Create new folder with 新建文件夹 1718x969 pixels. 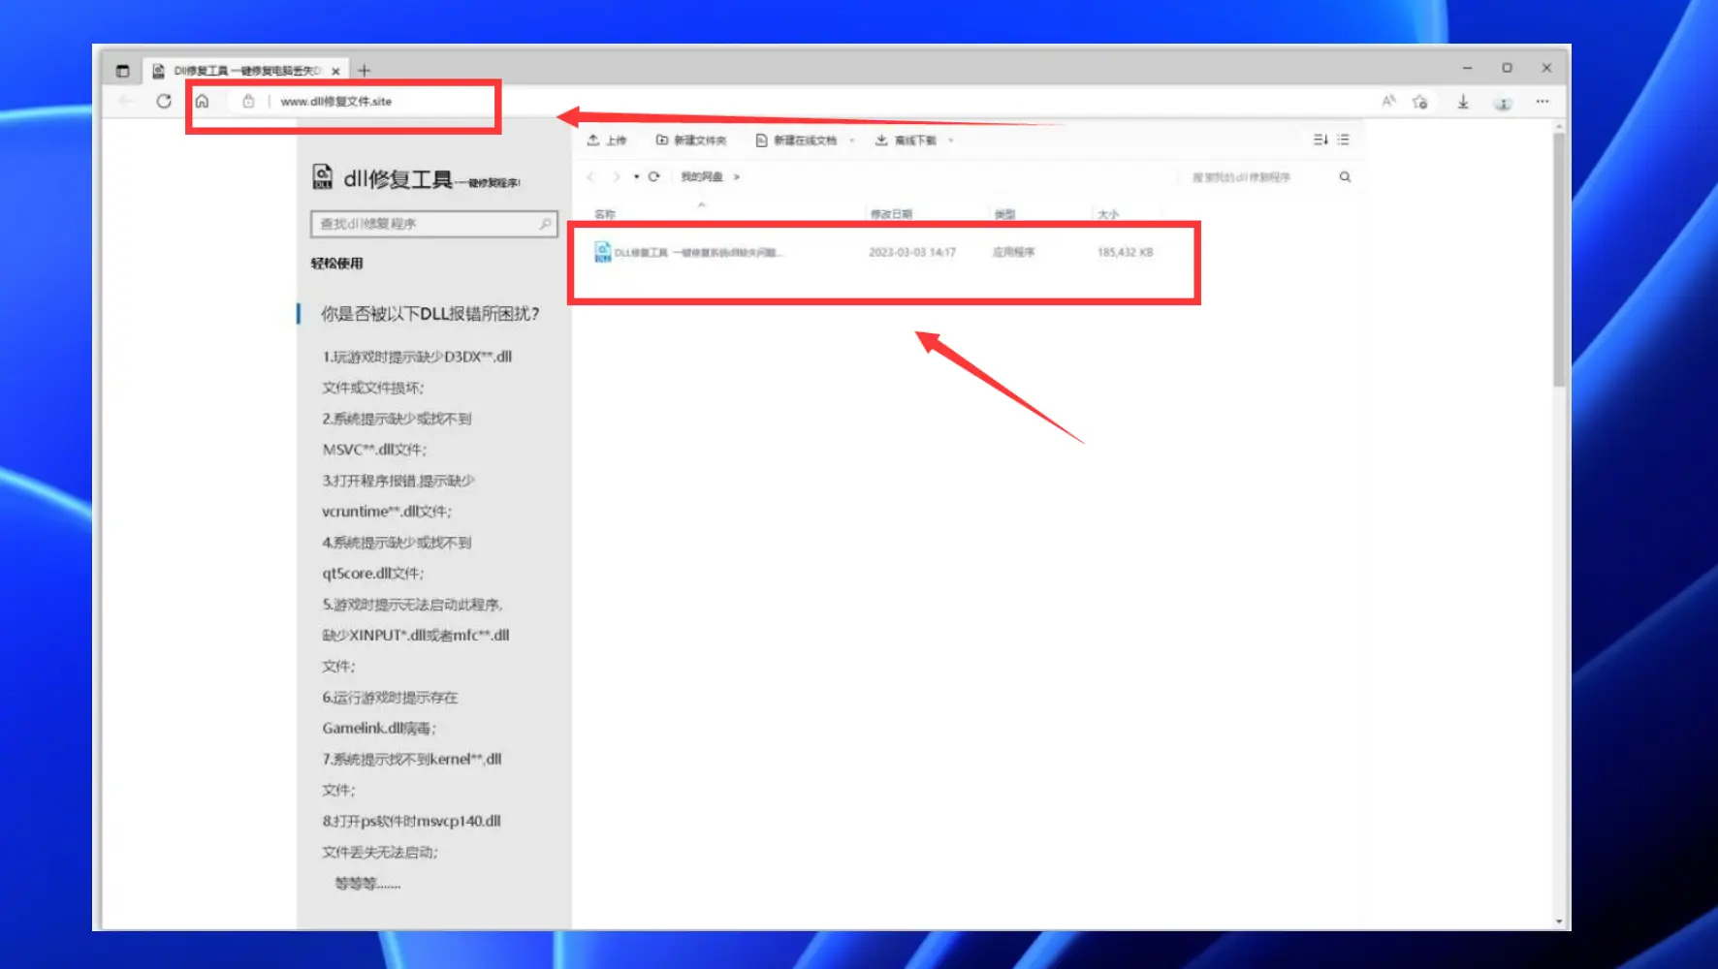(x=691, y=141)
